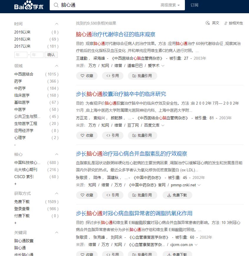This screenshot has height=256, width=249.
Task: Click author 张敬贤 in fourth result
Action: pos(82,237)
